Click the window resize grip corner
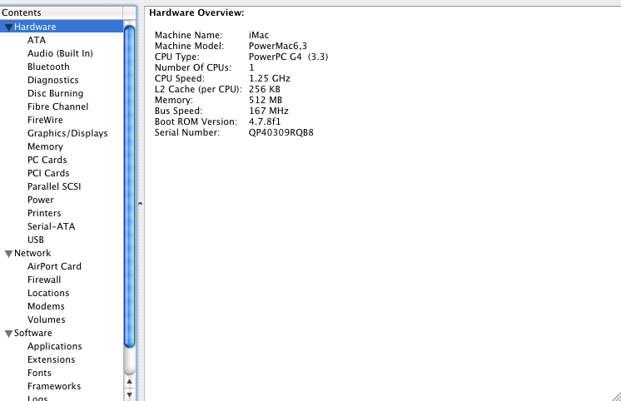The height and width of the screenshot is (401, 621). tap(616, 396)
